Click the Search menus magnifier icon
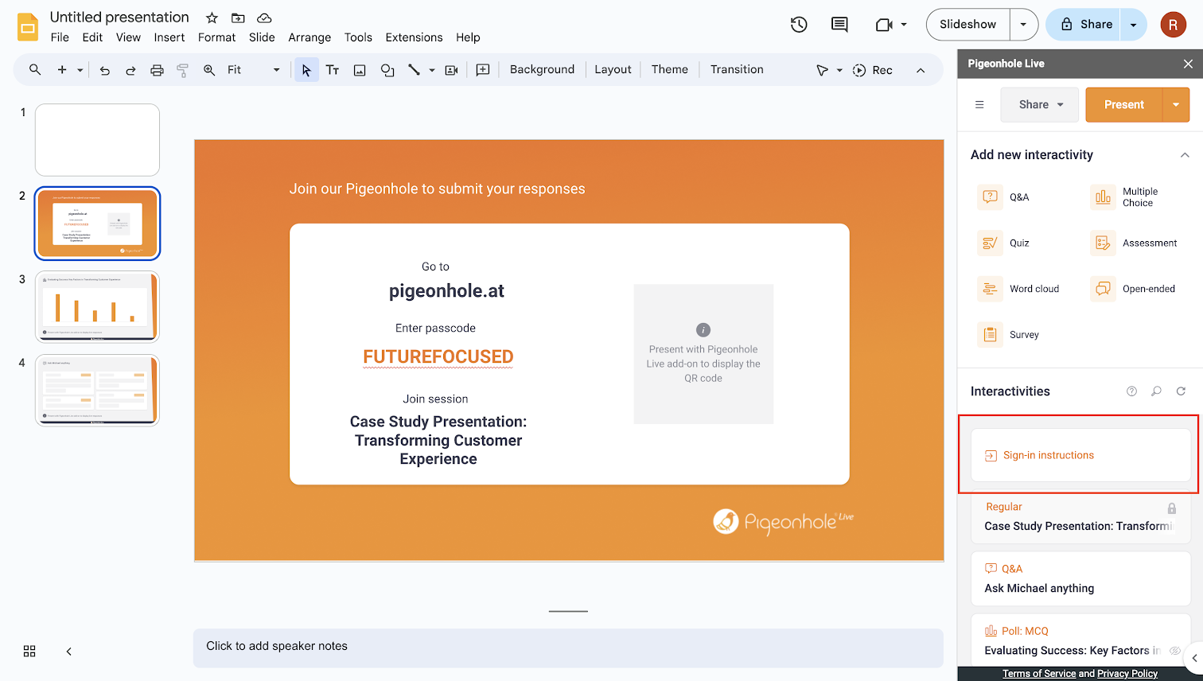The width and height of the screenshot is (1203, 681). click(35, 70)
